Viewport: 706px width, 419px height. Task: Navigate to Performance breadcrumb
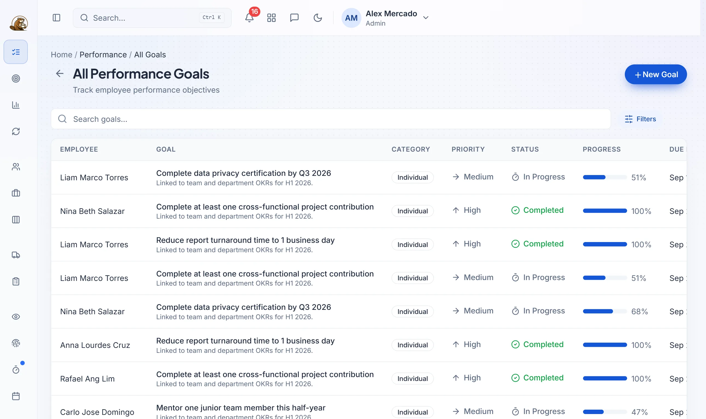click(103, 55)
